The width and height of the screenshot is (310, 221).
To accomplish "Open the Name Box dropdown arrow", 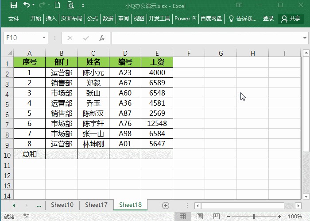I will point(44,38).
